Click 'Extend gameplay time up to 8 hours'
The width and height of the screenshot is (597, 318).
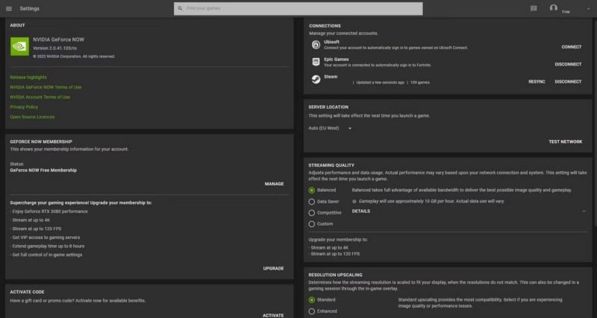[49, 247]
